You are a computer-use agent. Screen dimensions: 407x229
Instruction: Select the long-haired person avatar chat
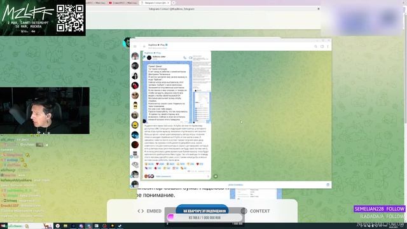pos(135,76)
